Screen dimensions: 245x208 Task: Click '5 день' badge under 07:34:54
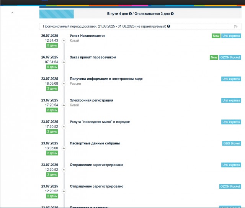(52, 67)
